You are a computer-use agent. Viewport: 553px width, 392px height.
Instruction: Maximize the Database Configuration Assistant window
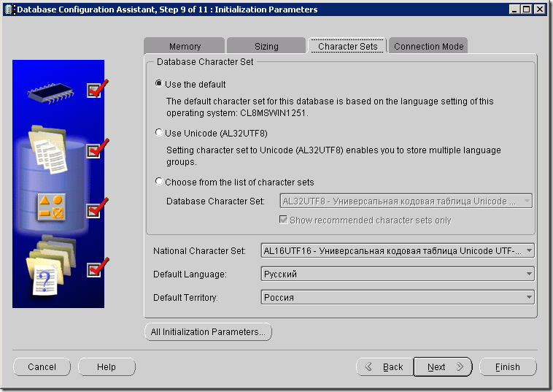pos(527,9)
